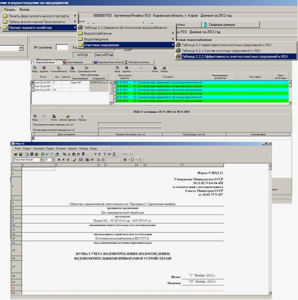Open the Печать menu in menu bar

pyautogui.click(x=9, y=9)
